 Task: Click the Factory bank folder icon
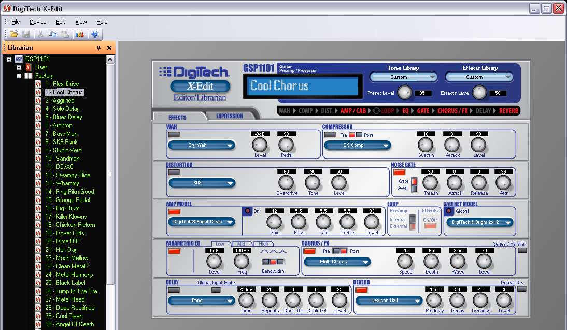pos(29,76)
